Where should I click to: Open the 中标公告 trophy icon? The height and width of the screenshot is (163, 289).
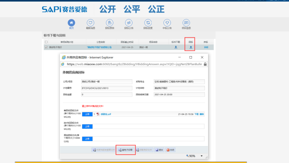click(x=167, y=23)
